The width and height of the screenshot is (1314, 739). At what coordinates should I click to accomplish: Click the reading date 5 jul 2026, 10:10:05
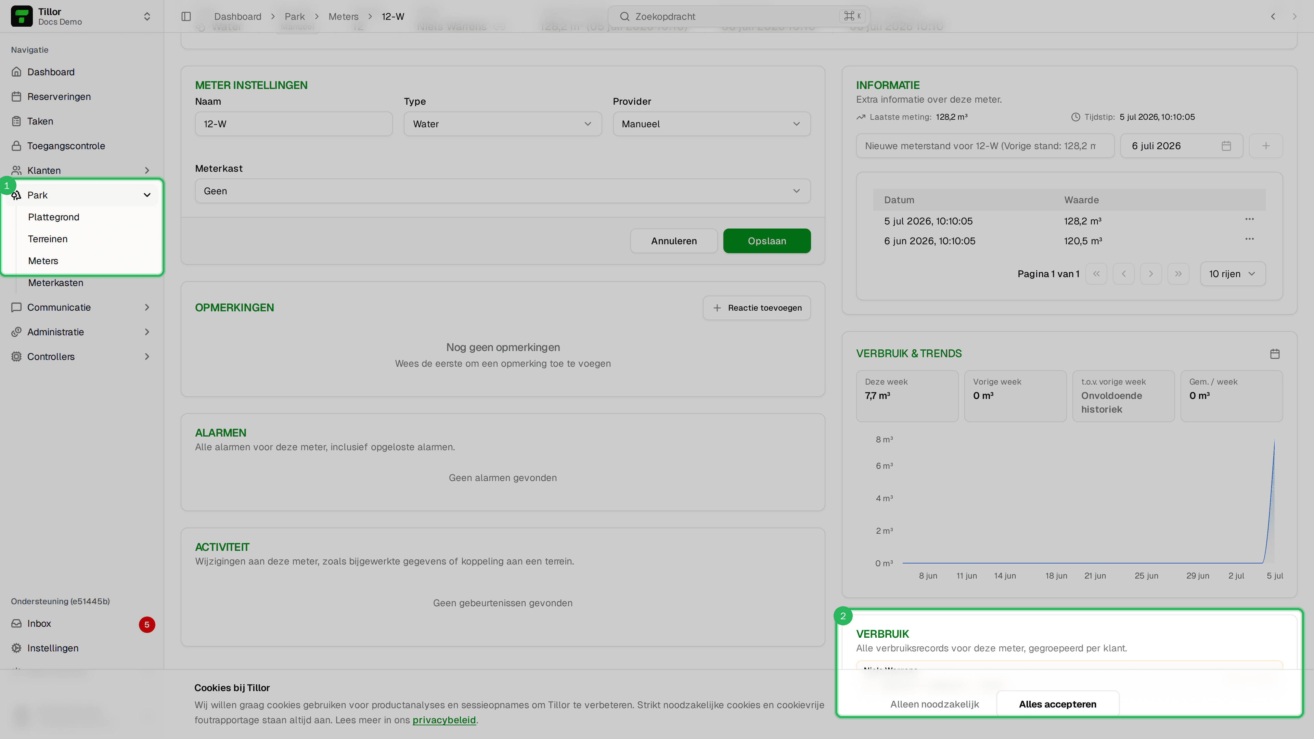(x=928, y=221)
